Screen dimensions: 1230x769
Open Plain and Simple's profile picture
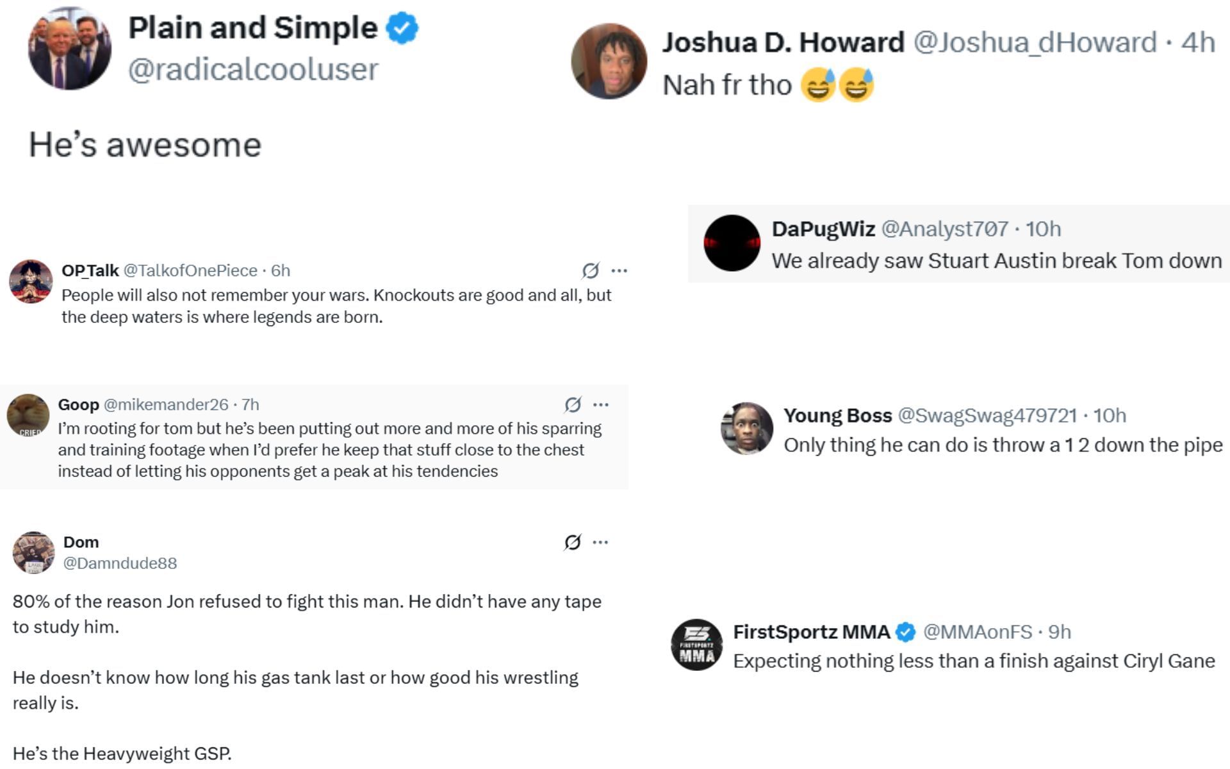point(69,49)
